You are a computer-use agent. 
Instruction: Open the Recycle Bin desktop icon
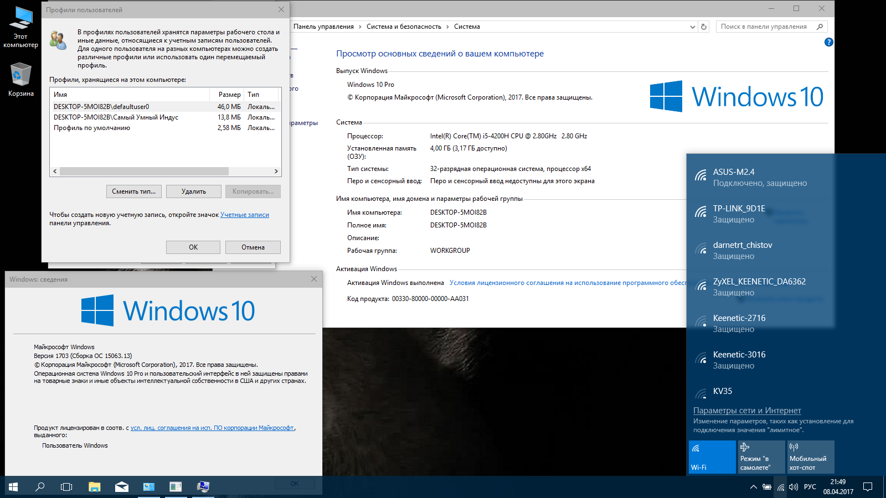point(20,80)
